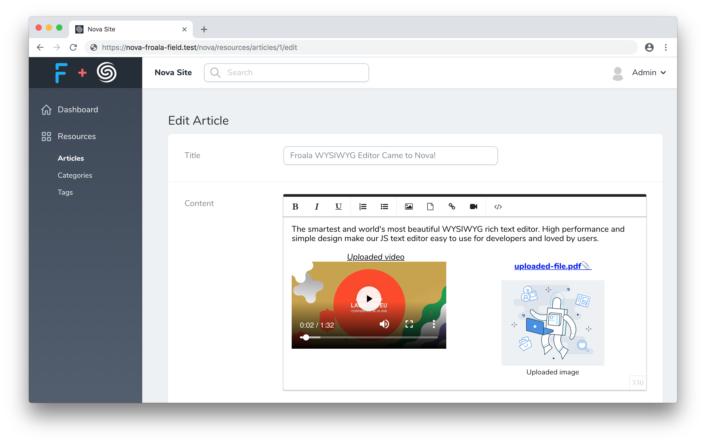Toggle bold formatting in editor toolbar
706x444 pixels.
point(295,207)
